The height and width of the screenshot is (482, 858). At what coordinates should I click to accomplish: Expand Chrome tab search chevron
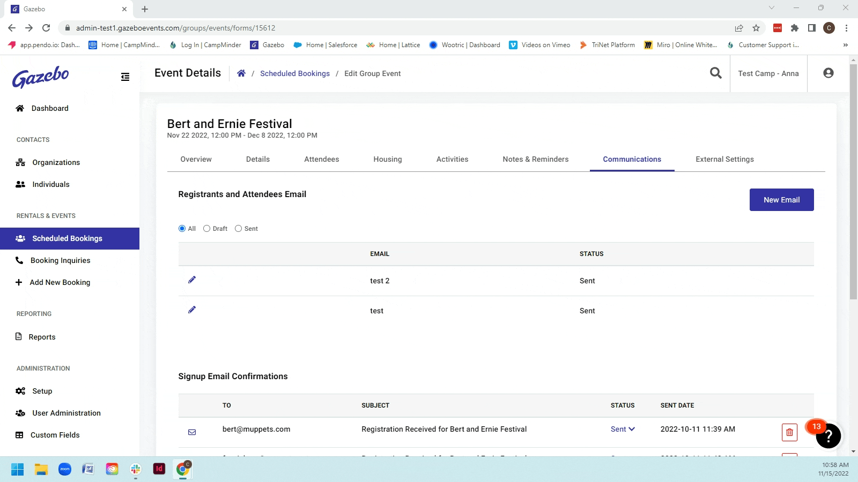click(771, 8)
